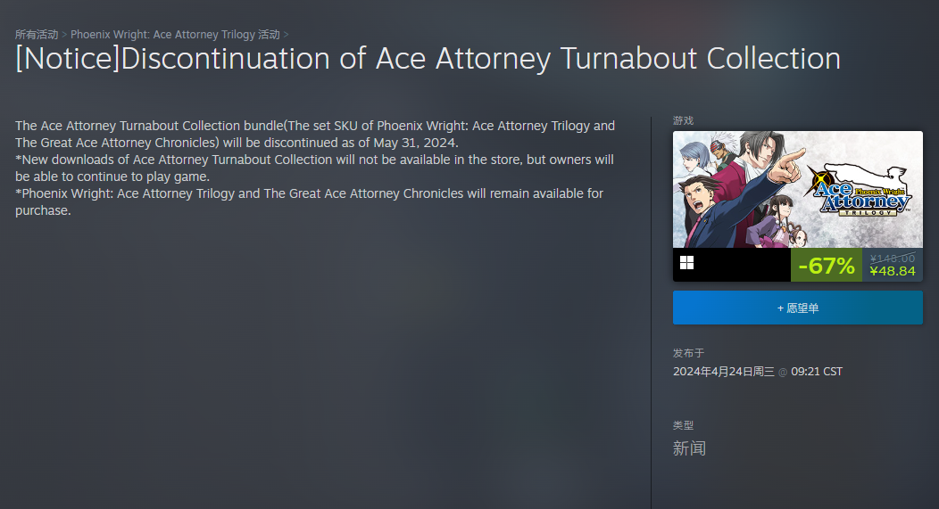The image size is (939, 509).
Task: Click the Windows platform icon
Action: [686, 262]
